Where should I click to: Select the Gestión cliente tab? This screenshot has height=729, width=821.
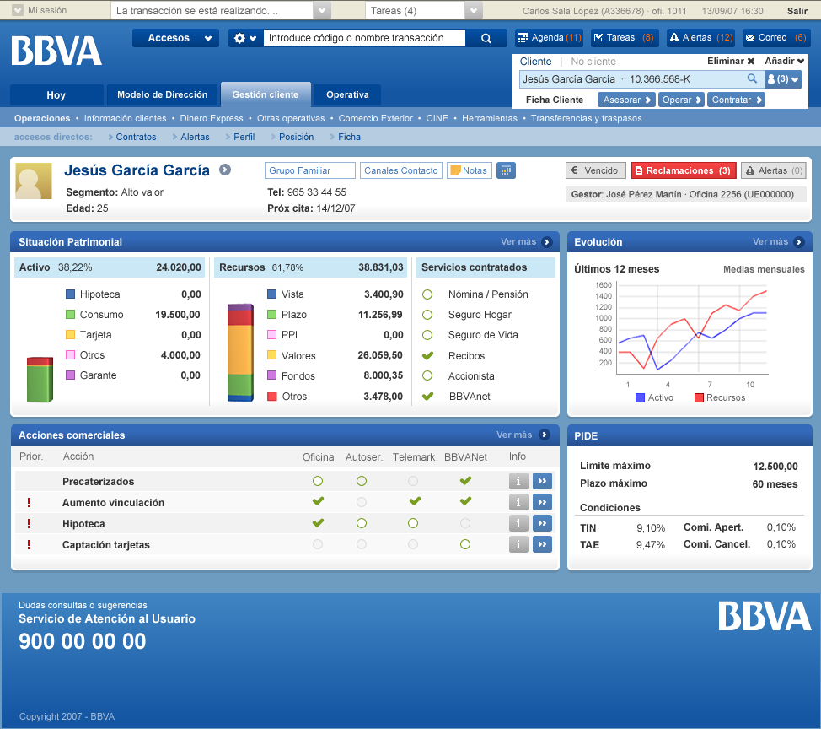click(x=266, y=94)
